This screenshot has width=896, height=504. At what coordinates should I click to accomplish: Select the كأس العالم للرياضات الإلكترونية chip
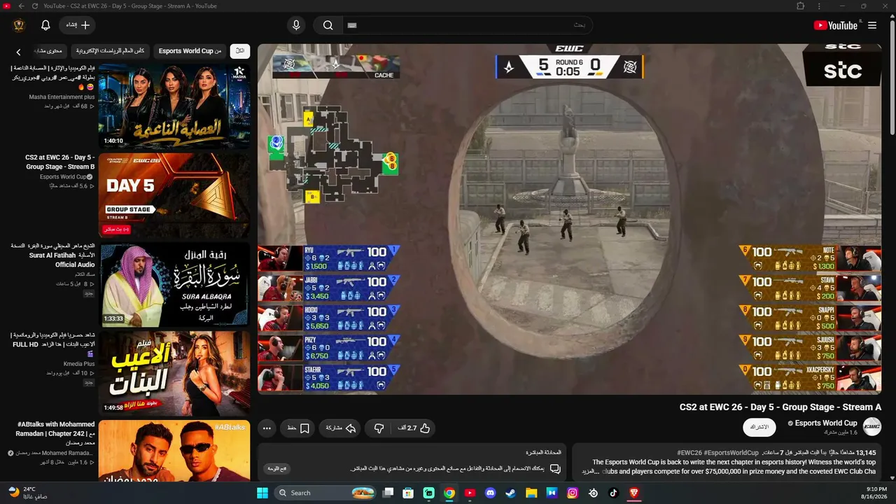coord(111,50)
